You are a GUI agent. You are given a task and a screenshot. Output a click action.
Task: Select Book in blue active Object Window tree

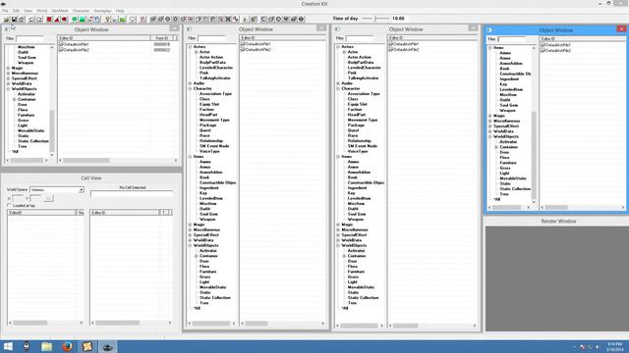coord(504,69)
